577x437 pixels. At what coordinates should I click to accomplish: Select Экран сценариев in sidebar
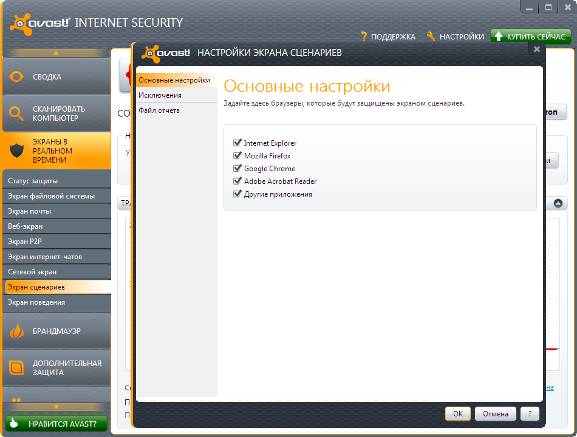(58, 287)
